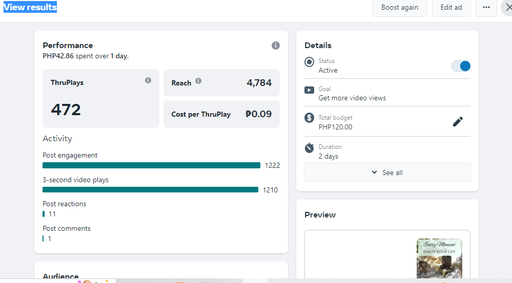512x283 pixels.
Task: Click the Performance info icon
Action: coord(276,46)
